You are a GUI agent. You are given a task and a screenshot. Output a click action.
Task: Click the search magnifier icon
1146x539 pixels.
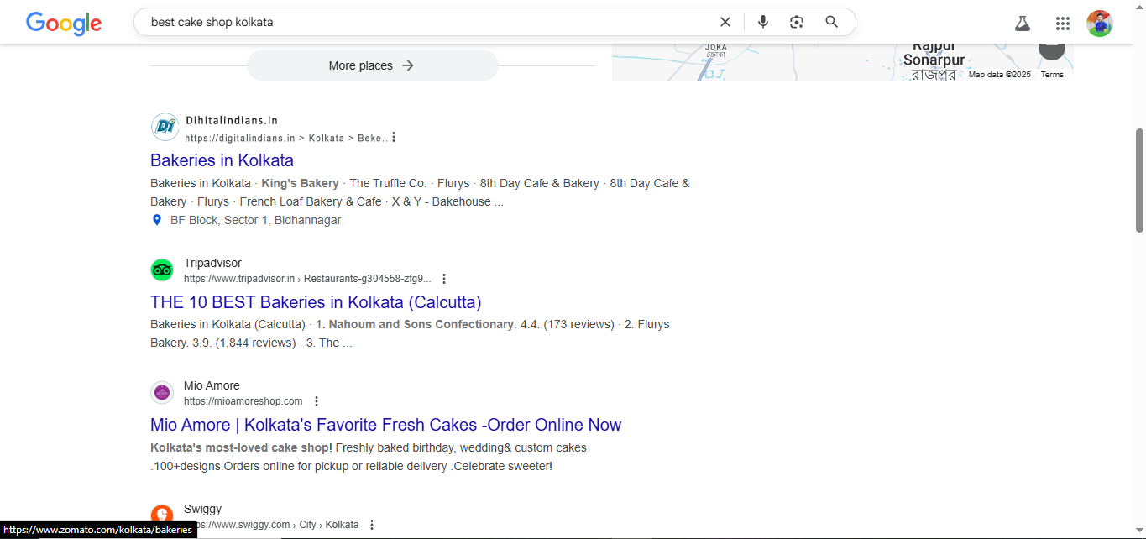click(x=831, y=22)
